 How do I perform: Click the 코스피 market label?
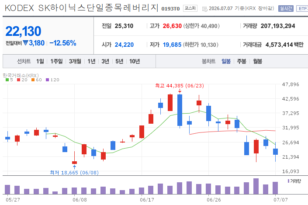pyautogui.click(x=190, y=8)
